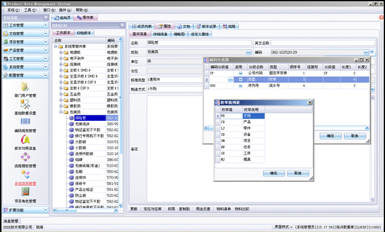Click the BOM tree horizontal scrollbar thumb
385x232 pixels.
(67, 210)
